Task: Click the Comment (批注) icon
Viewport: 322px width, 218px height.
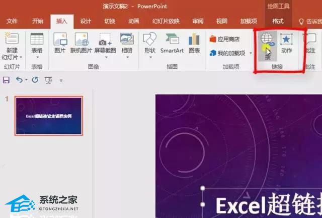Action: click(310, 39)
